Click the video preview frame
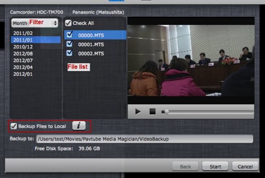265x178 pixels. [191, 60]
